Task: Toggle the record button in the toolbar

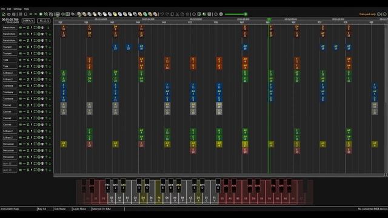Action: click(41, 14)
